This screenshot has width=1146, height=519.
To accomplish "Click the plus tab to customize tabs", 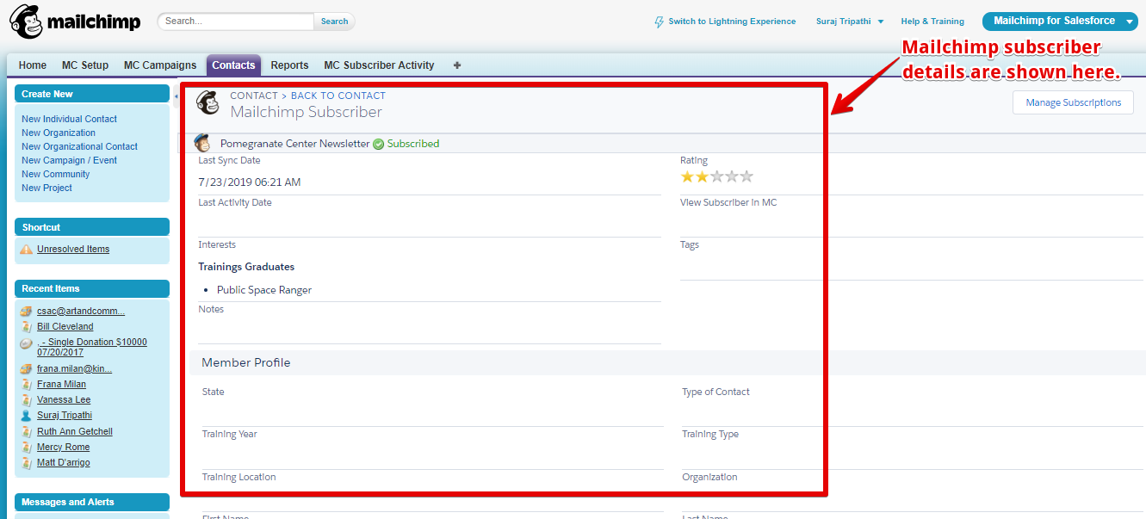I will pyautogui.click(x=457, y=65).
